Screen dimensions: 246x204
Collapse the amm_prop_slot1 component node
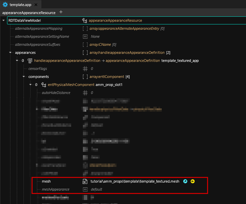coord(31,85)
